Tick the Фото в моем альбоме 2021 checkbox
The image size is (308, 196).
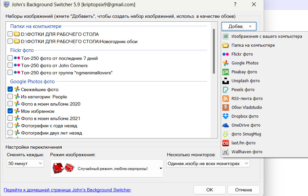coord(10,118)
